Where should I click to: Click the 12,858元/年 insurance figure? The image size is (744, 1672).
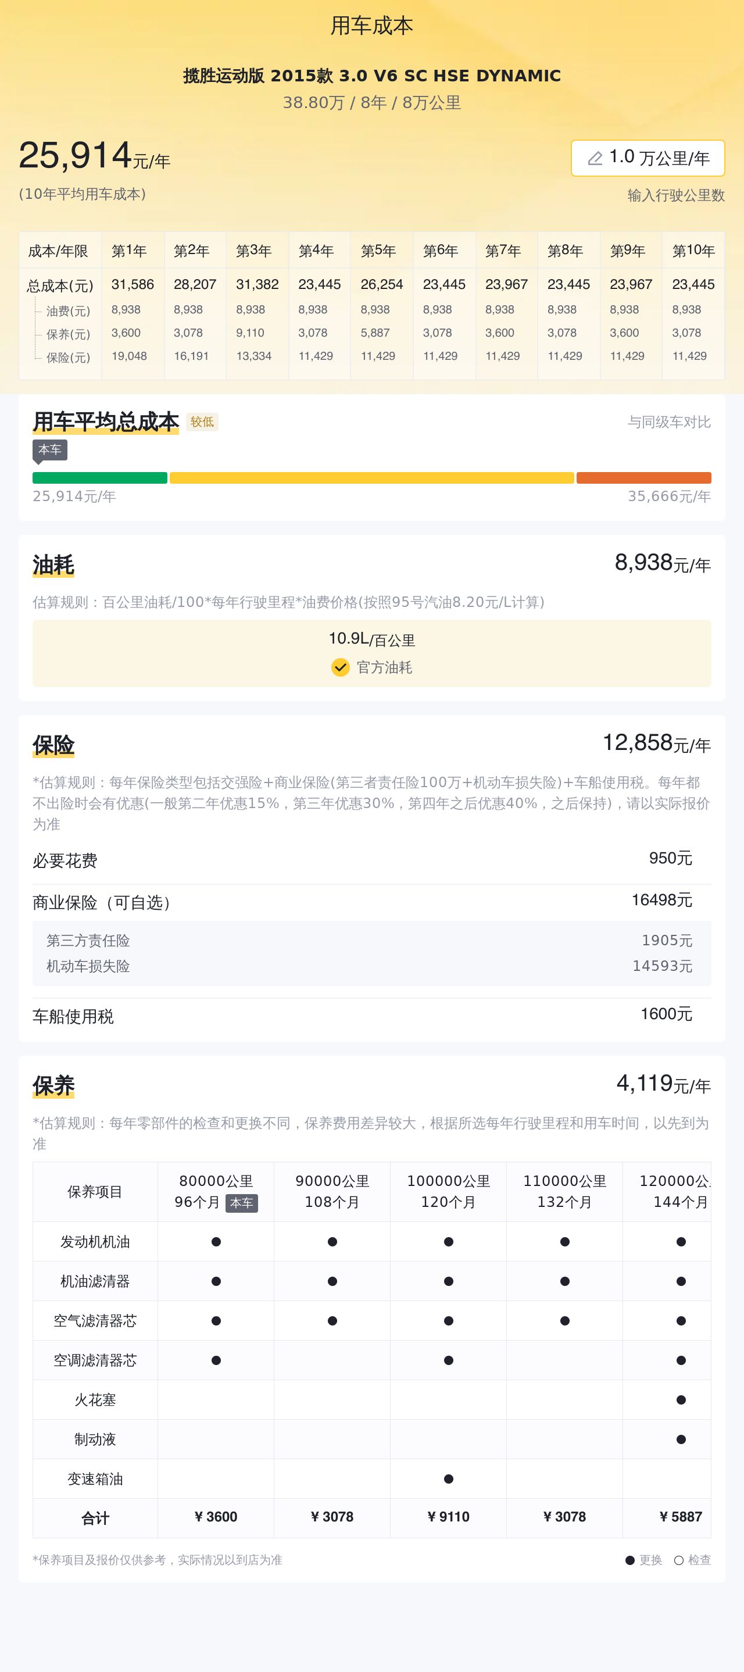657,742
